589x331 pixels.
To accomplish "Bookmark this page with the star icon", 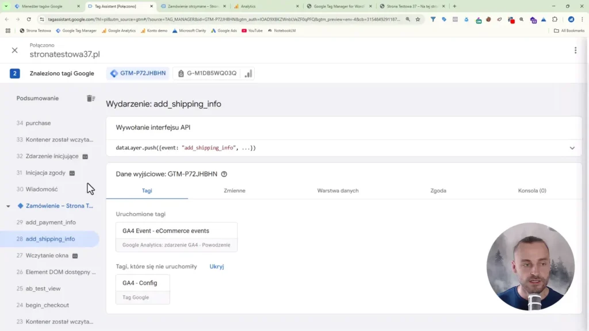I will [418, 19].
